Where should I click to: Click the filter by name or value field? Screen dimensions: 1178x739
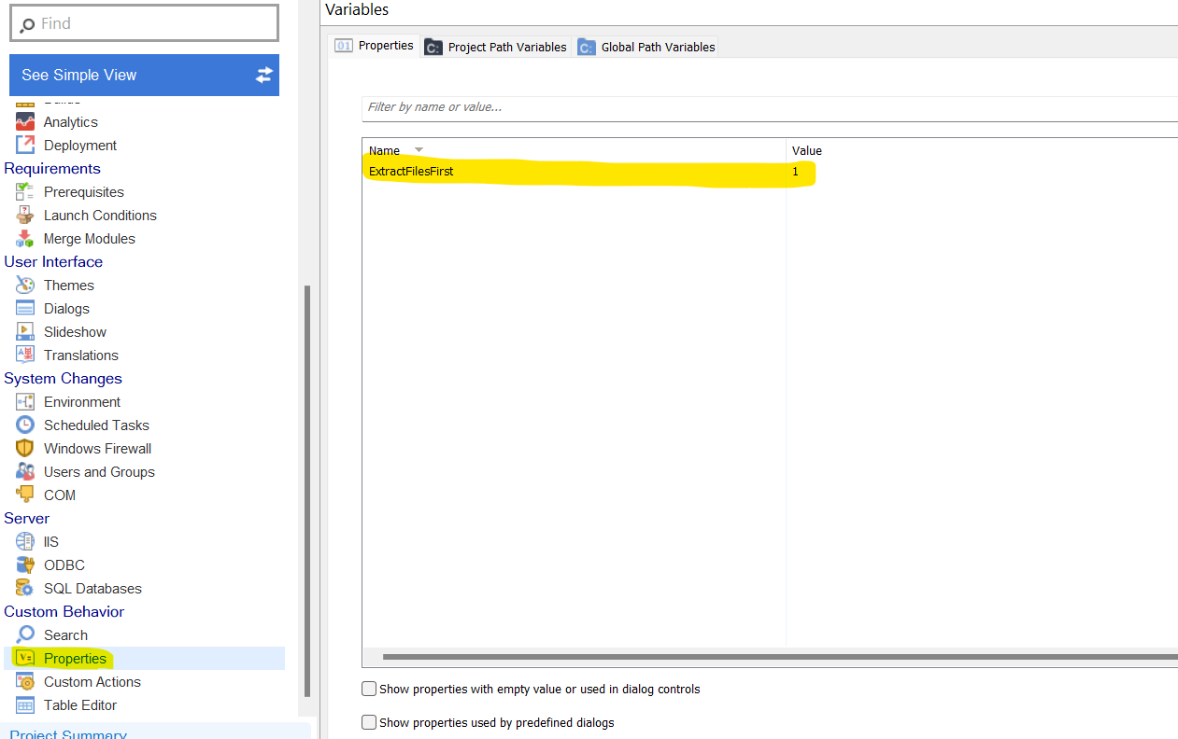pyautogui.click(x=766, y=107)
